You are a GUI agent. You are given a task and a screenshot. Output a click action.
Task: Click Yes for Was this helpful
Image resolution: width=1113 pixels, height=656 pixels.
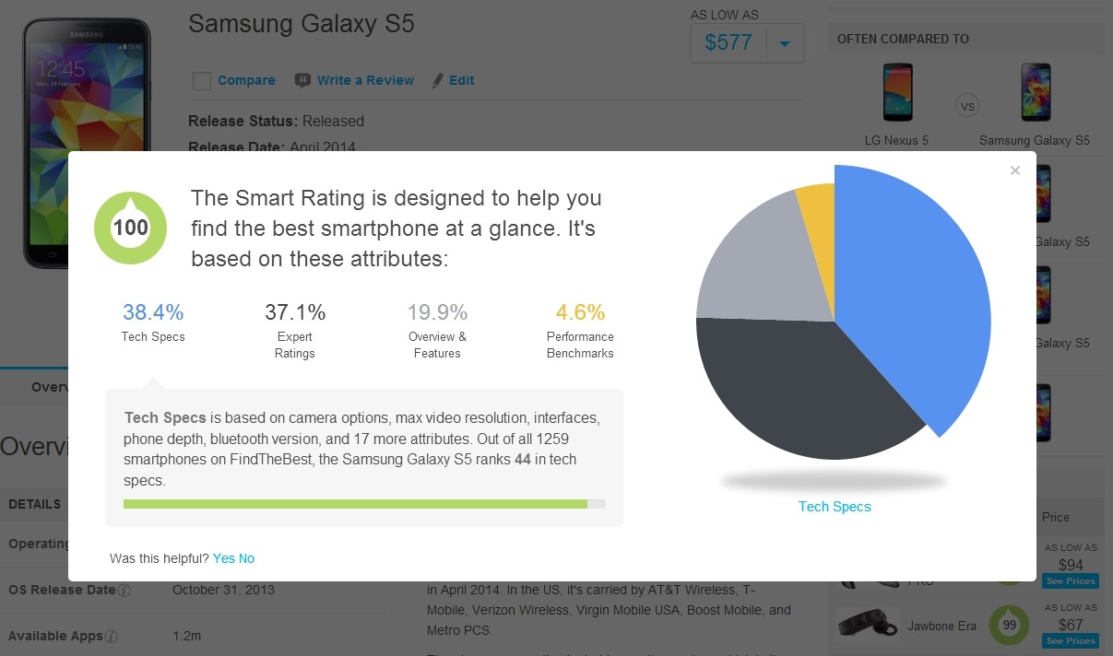tap(223, 558)
